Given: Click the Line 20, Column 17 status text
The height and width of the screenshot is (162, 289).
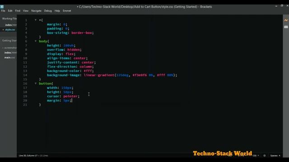Looking at the screenshot, I should click(x=28, y=156).
